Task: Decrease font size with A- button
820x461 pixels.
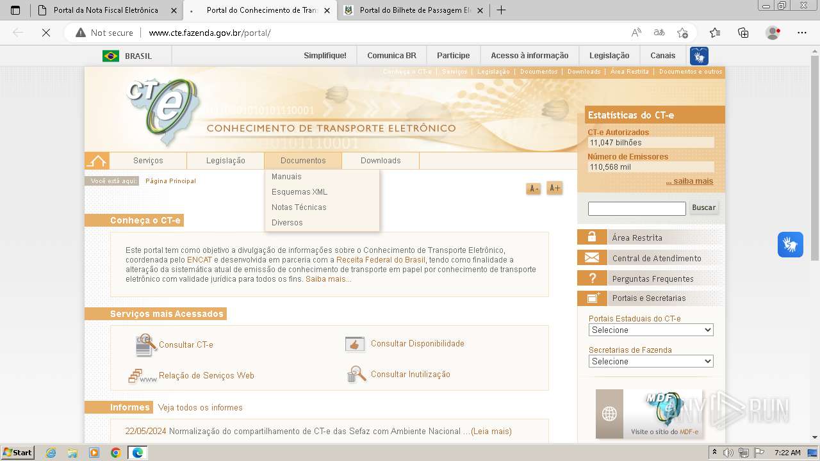Action: point(533,188)
